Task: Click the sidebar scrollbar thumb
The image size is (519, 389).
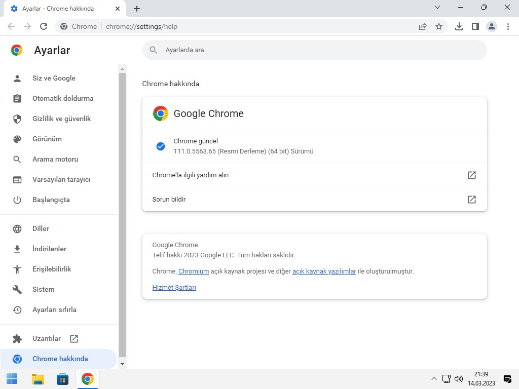Action: (122, 215)
